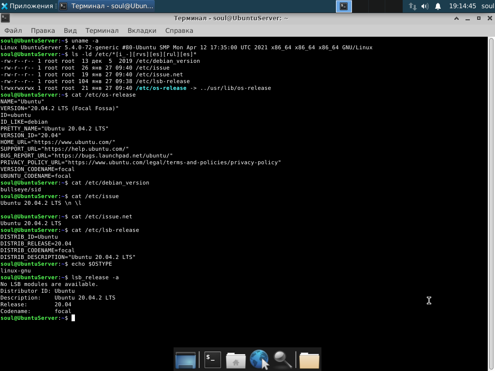This screenshot has height=371, width=495.
Task: Open application finder magnifier icon in dock
Action: pyautogui.click(x=282, y=359)
